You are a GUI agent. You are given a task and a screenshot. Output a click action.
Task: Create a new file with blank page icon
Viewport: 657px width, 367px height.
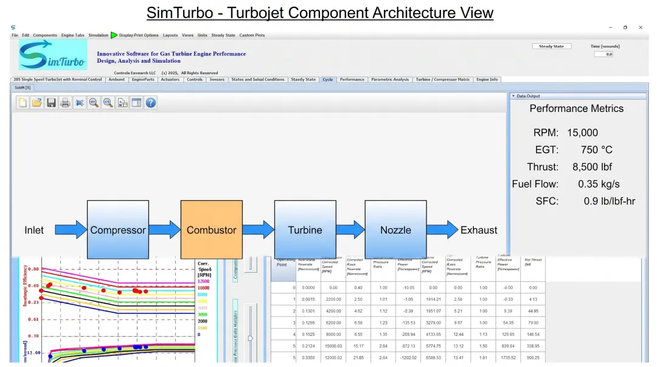click(23, 103)
